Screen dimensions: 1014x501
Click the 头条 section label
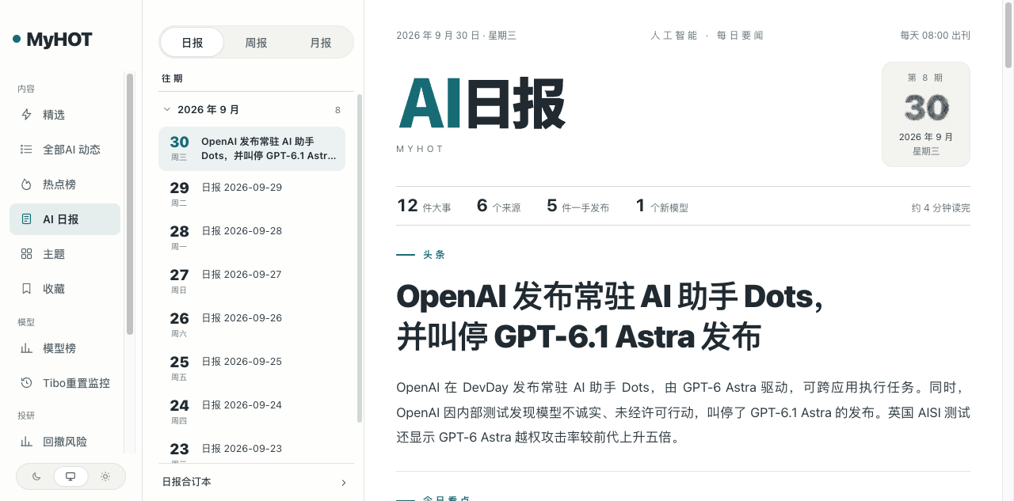pos(434,255)
